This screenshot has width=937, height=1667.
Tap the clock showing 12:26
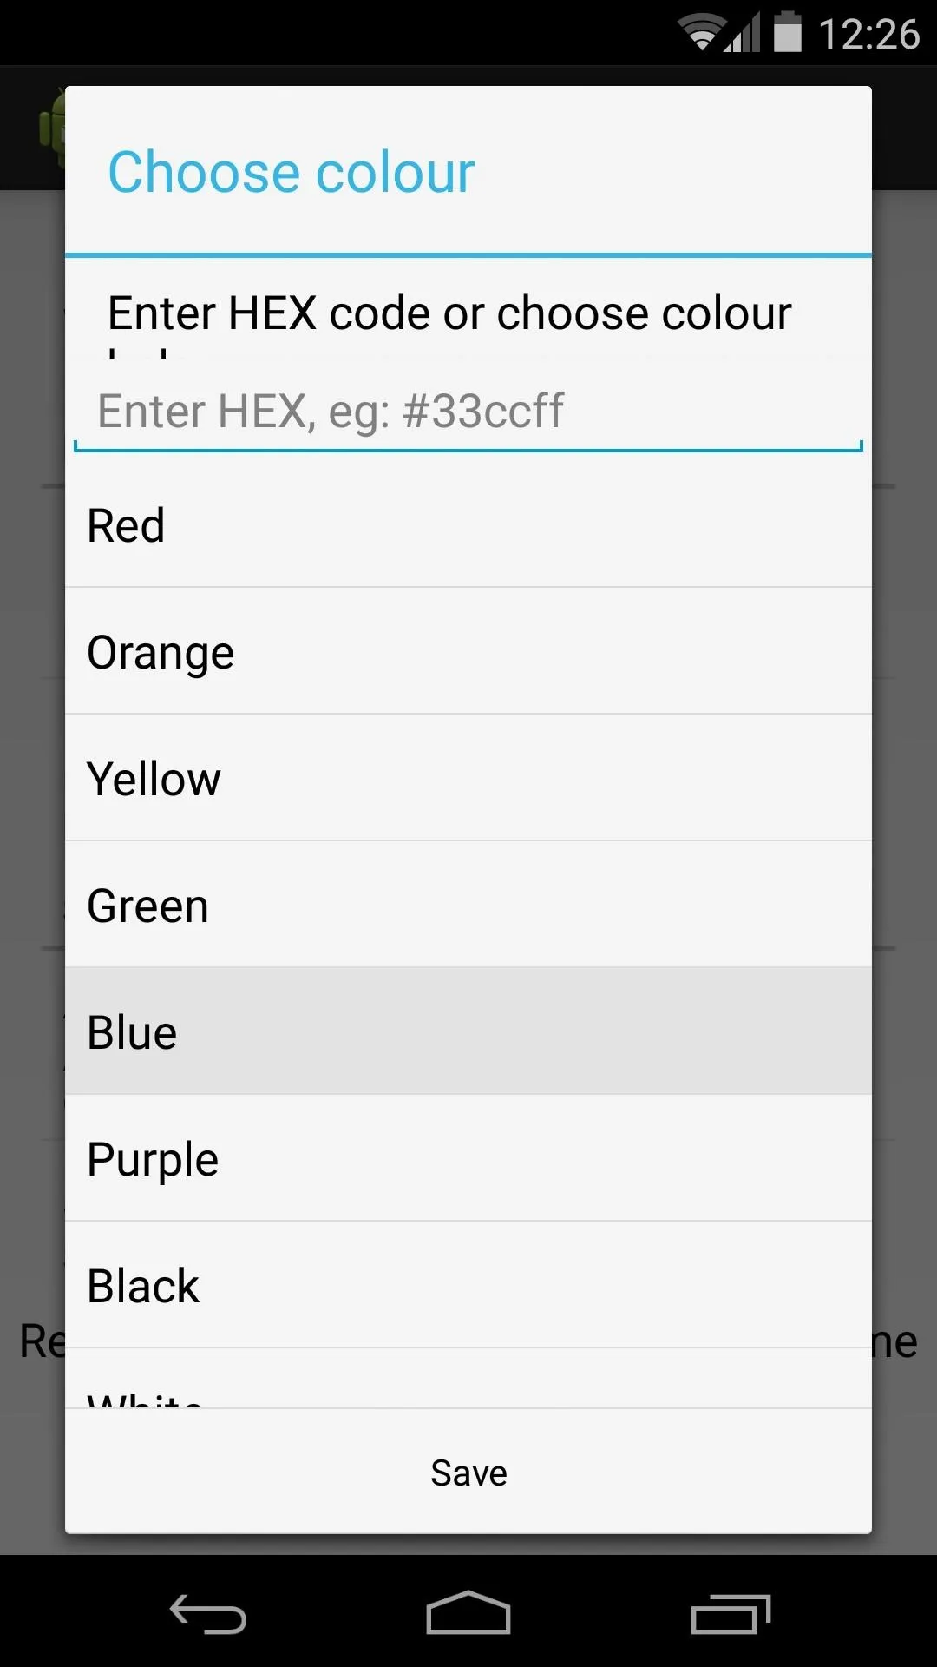pyautogui.click(x=868, y=35)
